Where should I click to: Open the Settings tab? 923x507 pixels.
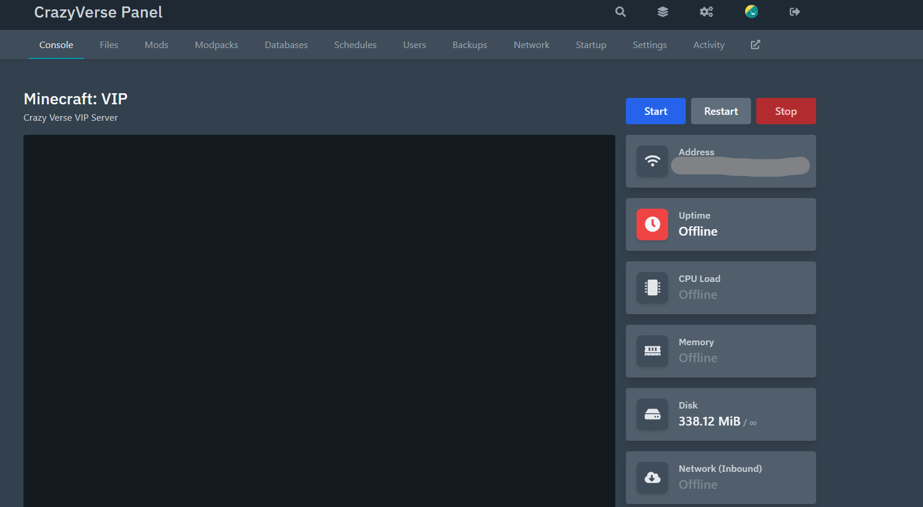(x=650, y=45)
